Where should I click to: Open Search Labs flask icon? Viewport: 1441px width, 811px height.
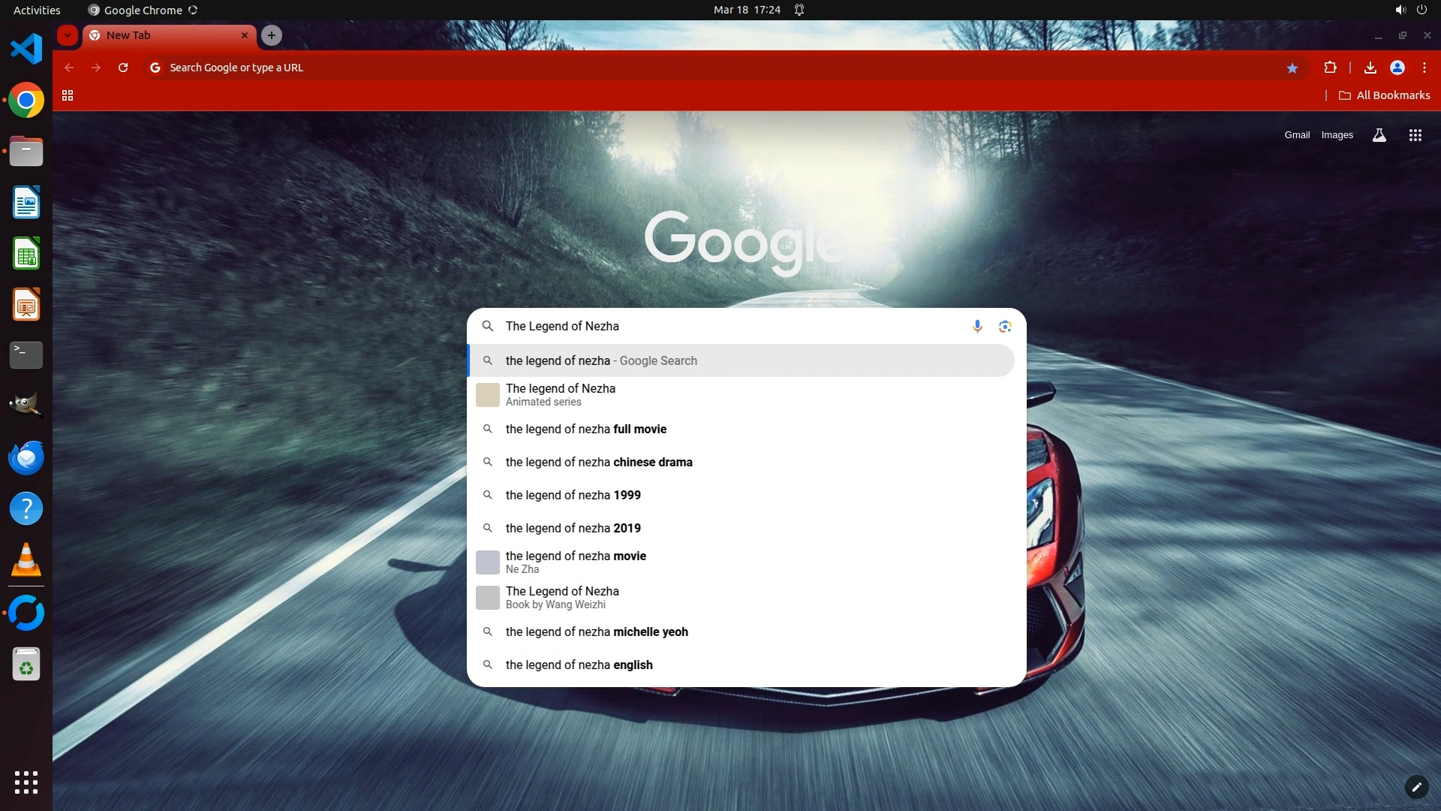pos(1379,135)
